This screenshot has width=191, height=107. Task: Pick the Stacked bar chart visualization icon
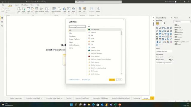(x=157, y=28)
